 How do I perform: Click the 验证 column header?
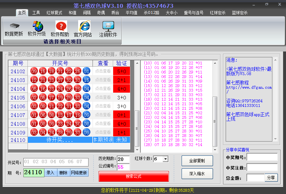pyautogui.click(x=122, y=63)
